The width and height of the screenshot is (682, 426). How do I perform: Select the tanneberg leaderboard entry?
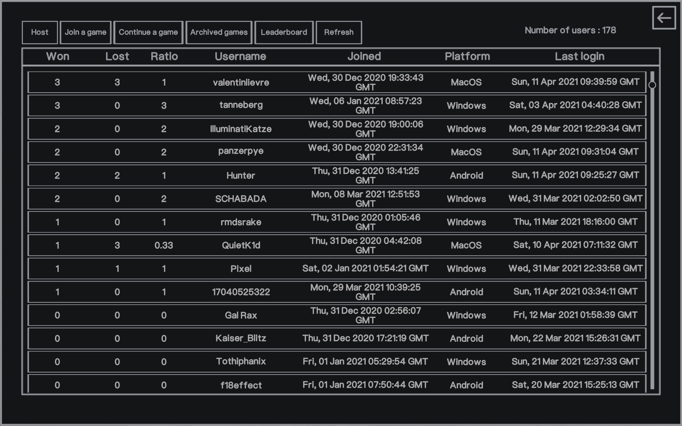241,105
